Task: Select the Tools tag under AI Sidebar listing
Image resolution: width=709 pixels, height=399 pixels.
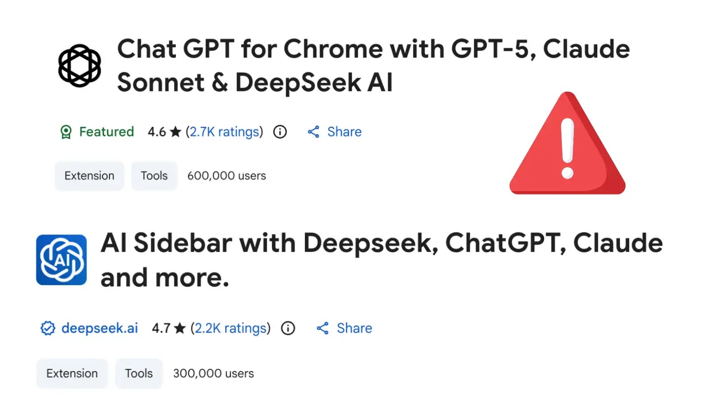Action: tap(139, 373)
